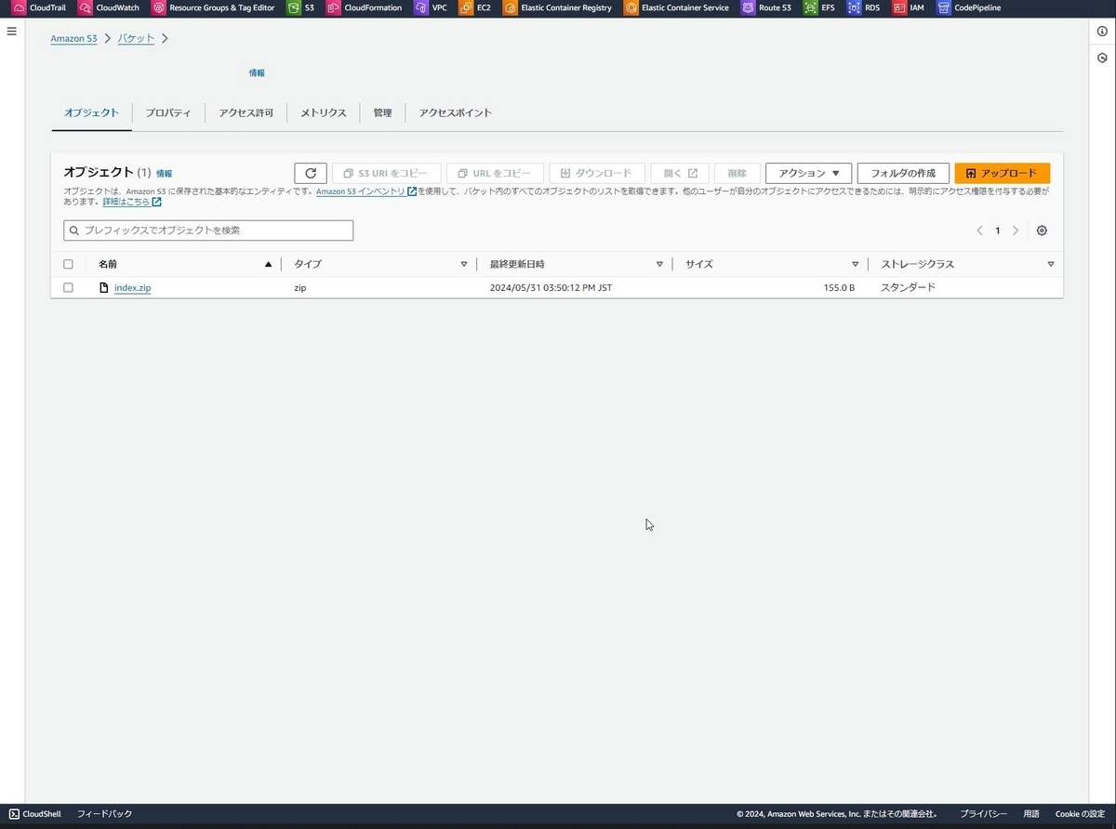The height and width of the screenshot is (829, 1116).
Task: Open the タイプ column filter dropdown
Action: (464, 263)
